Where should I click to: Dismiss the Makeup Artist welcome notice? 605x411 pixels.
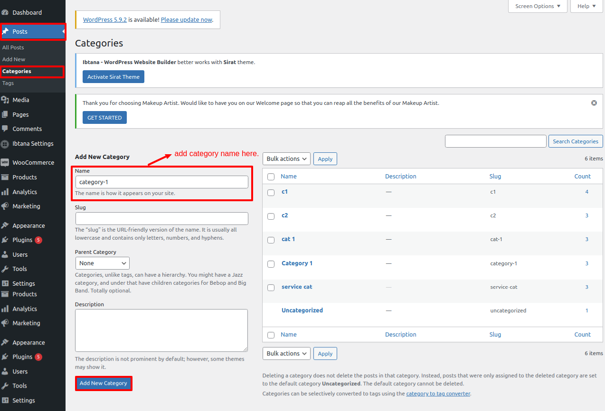(594, 103)
